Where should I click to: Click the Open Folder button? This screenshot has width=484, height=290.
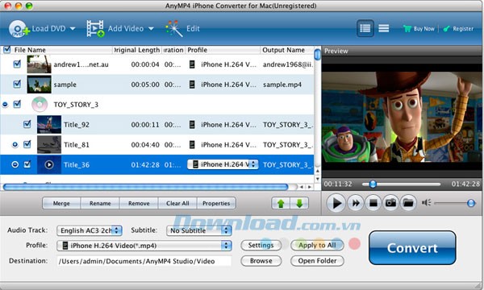317,261
